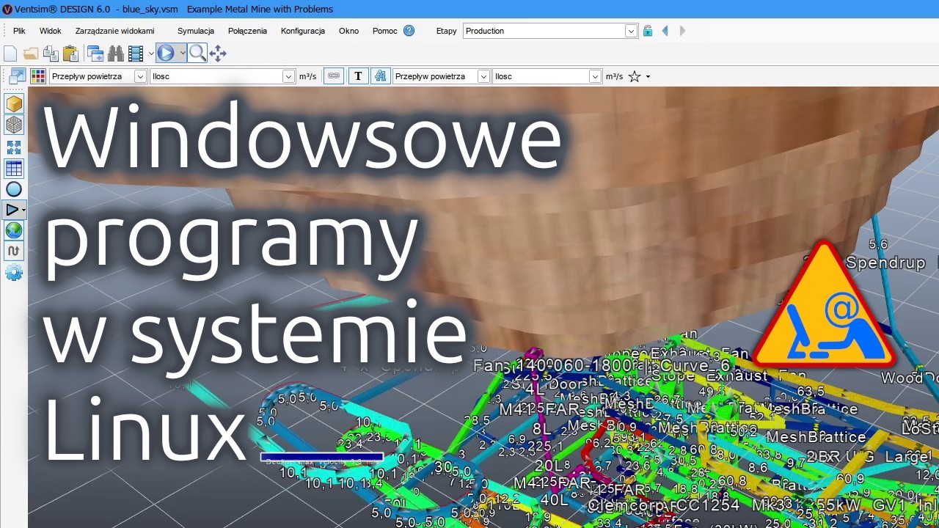Click the Ventsim title bar logo icon
The image size is (939, 528).
(7, 9)
